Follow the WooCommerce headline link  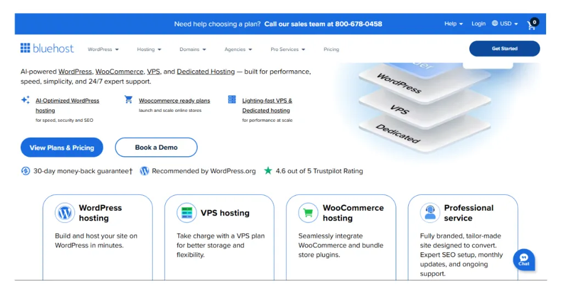tap(119, 72)
